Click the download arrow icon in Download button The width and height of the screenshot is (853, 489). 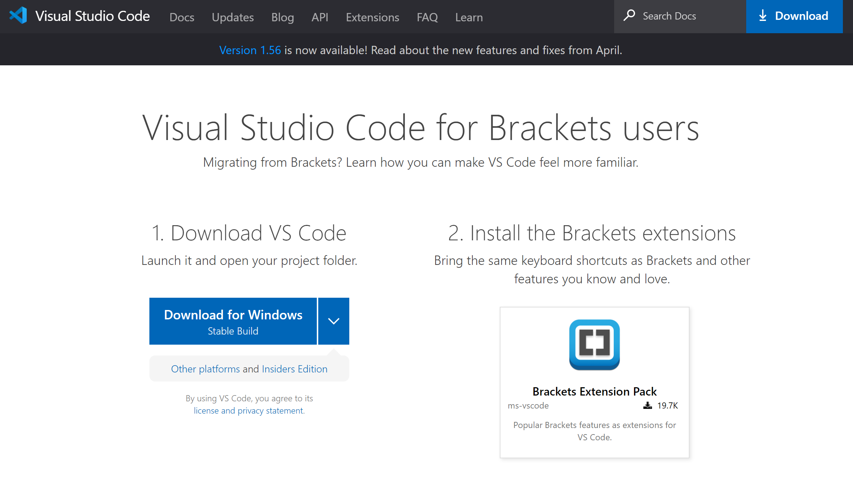[x=762, y=16]
